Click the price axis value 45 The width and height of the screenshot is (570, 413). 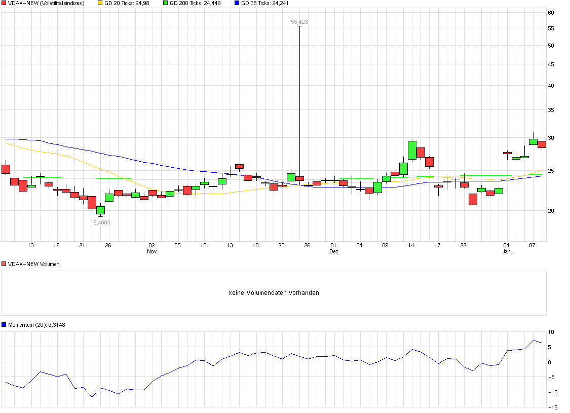tap(551, 64)
